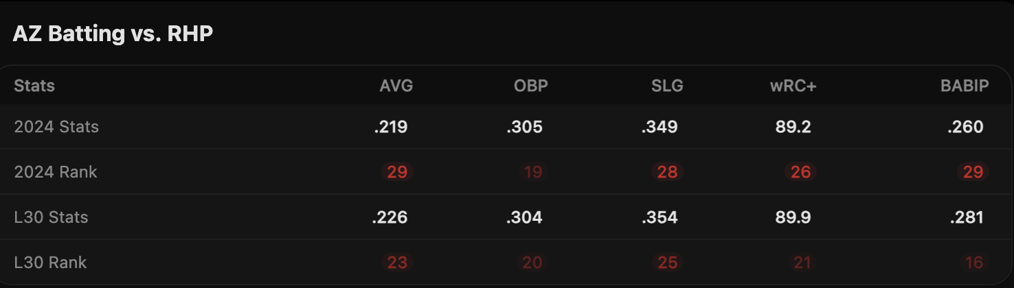Click the "L30 Rank" row label
The image size is (1014, 288).
[50, 262]
